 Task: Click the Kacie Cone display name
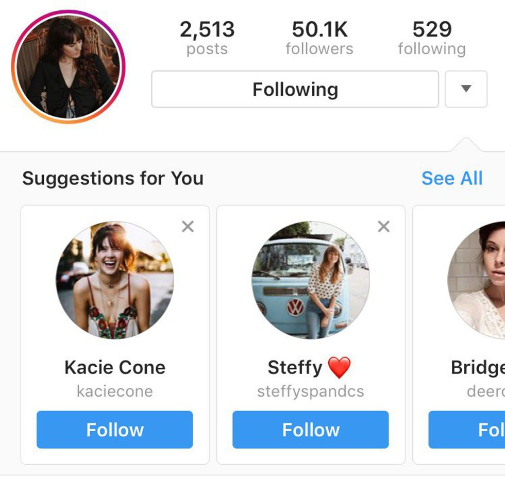tap(115, 367)
